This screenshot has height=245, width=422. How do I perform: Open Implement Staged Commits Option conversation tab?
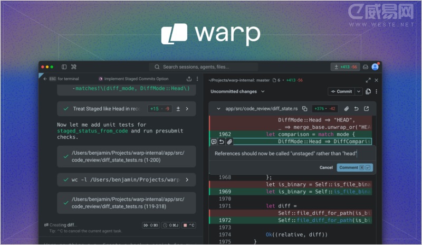pos(133,79)
